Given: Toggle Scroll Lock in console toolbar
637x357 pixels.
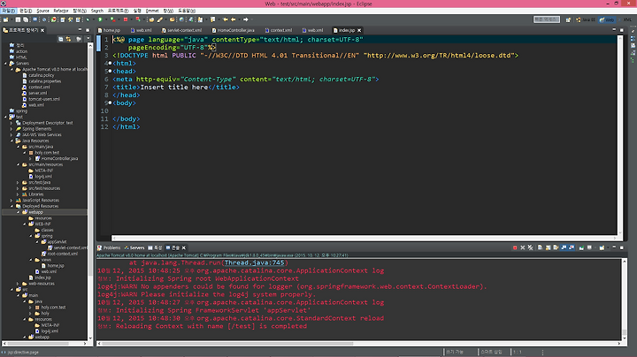Looking at the screenshot, I should pyautogui.click(x=548, y=247).
